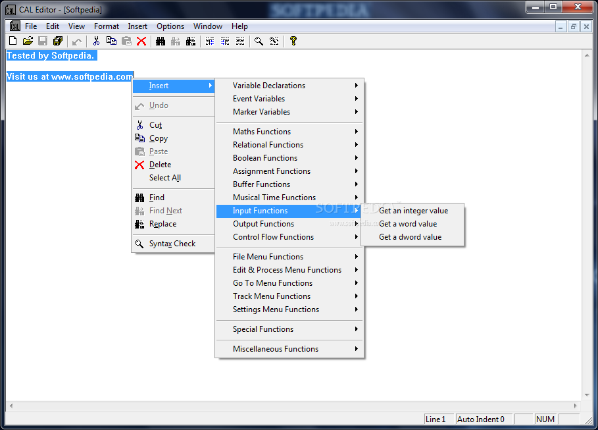The width and height of the screenshot is (598, 430).
Task: Click the yellow question mark Help icon
Action: pos(293,41)
